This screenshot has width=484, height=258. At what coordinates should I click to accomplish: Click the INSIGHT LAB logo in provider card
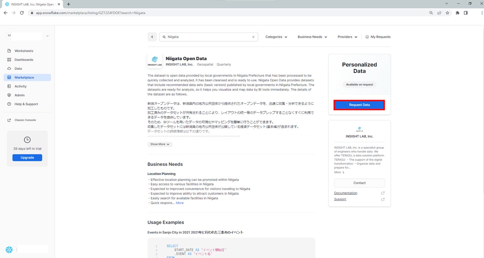tap(359, 129)
